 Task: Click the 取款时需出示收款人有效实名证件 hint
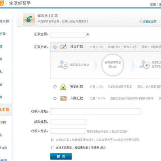107,131
